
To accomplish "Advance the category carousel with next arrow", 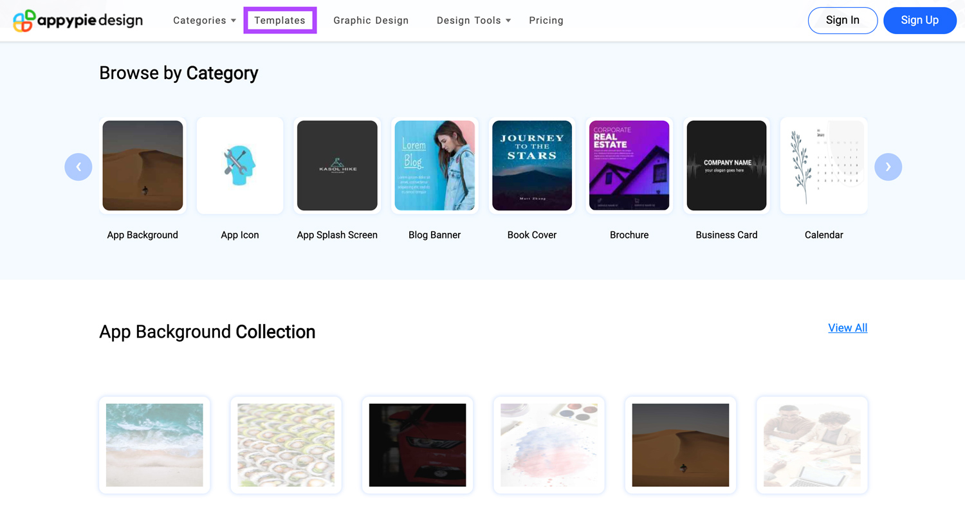I will (x=888, y=167).
